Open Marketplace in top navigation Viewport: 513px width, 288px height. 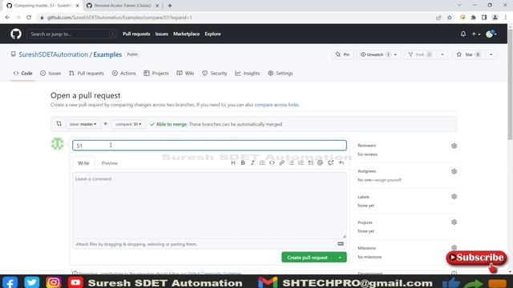(186, 34)
